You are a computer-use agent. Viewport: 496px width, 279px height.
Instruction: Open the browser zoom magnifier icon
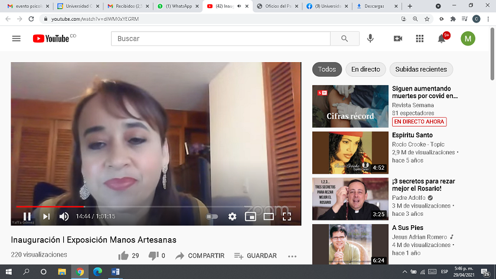tap(415, 19)
